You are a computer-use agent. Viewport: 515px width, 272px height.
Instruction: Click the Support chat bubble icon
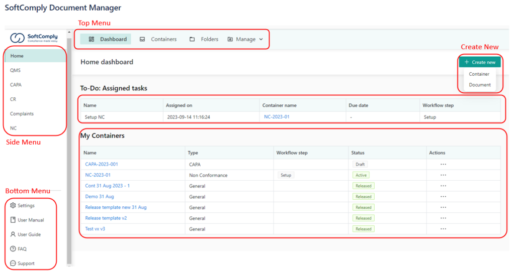click(x=13, y=263)
